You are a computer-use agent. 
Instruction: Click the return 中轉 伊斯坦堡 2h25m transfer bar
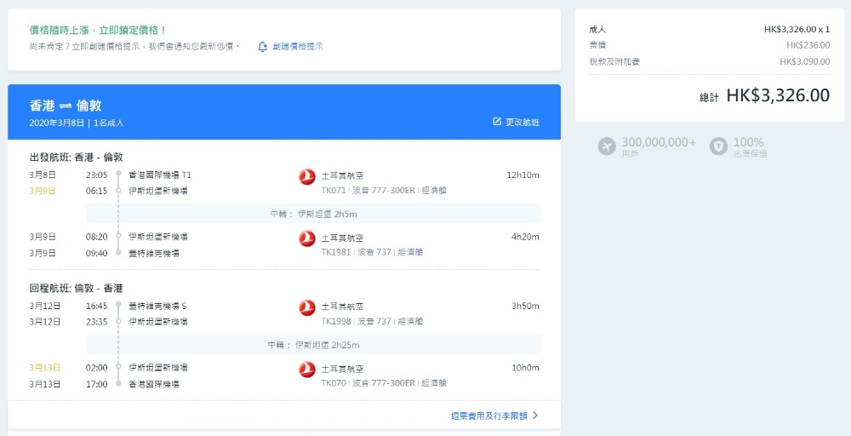(x=313, y=345)
